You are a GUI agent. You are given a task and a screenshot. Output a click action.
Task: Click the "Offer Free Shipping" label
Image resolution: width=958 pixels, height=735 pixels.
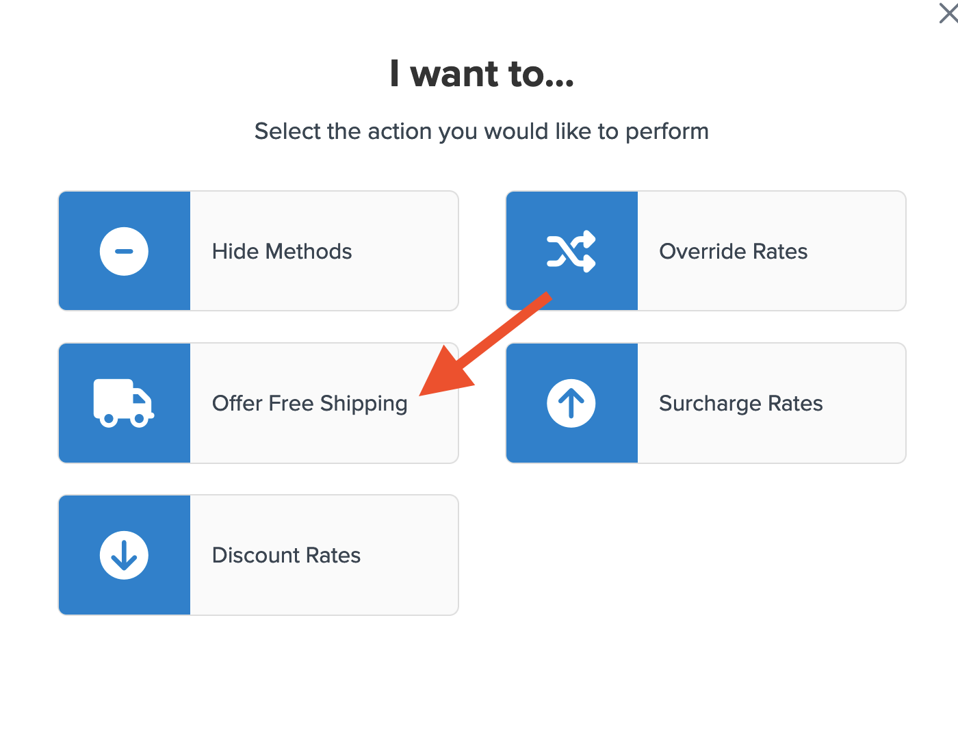point(309,403)
